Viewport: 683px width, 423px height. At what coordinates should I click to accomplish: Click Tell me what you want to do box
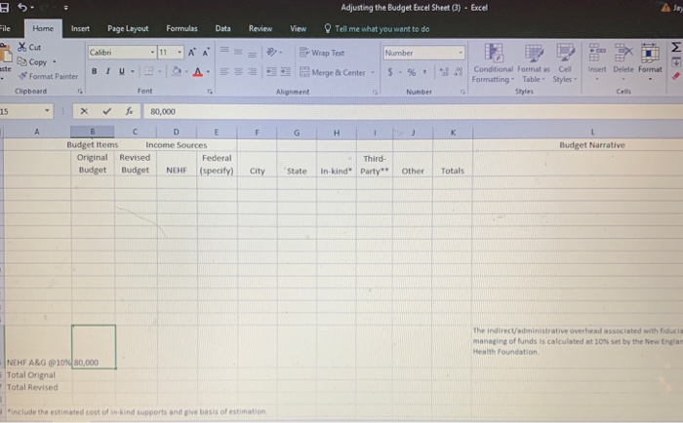coord(378,29)
